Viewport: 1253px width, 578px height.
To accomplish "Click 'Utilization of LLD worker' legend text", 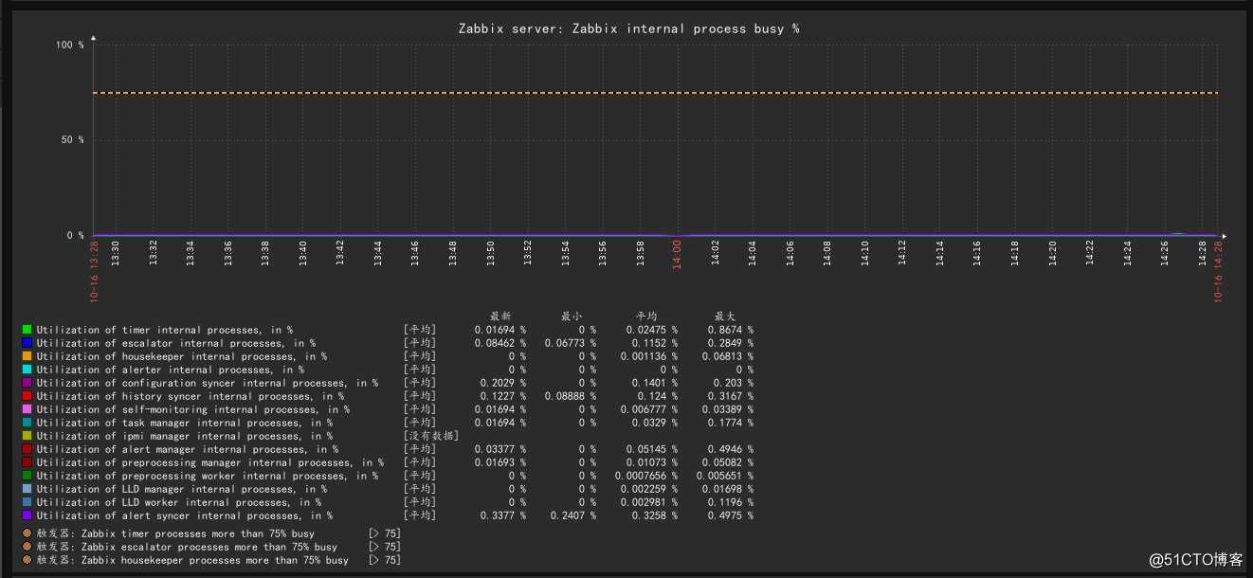I will (179, 502).
